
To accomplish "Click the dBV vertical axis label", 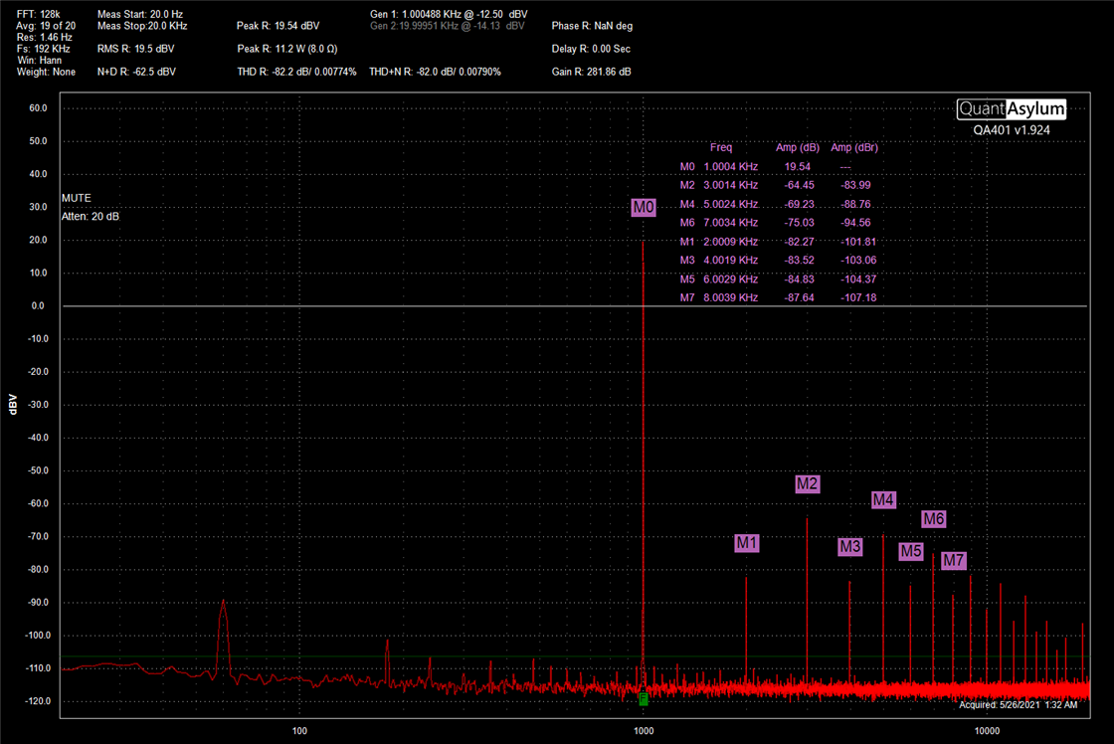I will [x=12, y=405].
